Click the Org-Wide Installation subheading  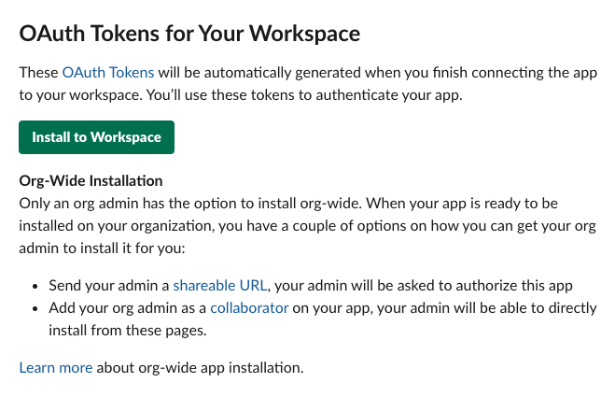[x=91, y=180]
